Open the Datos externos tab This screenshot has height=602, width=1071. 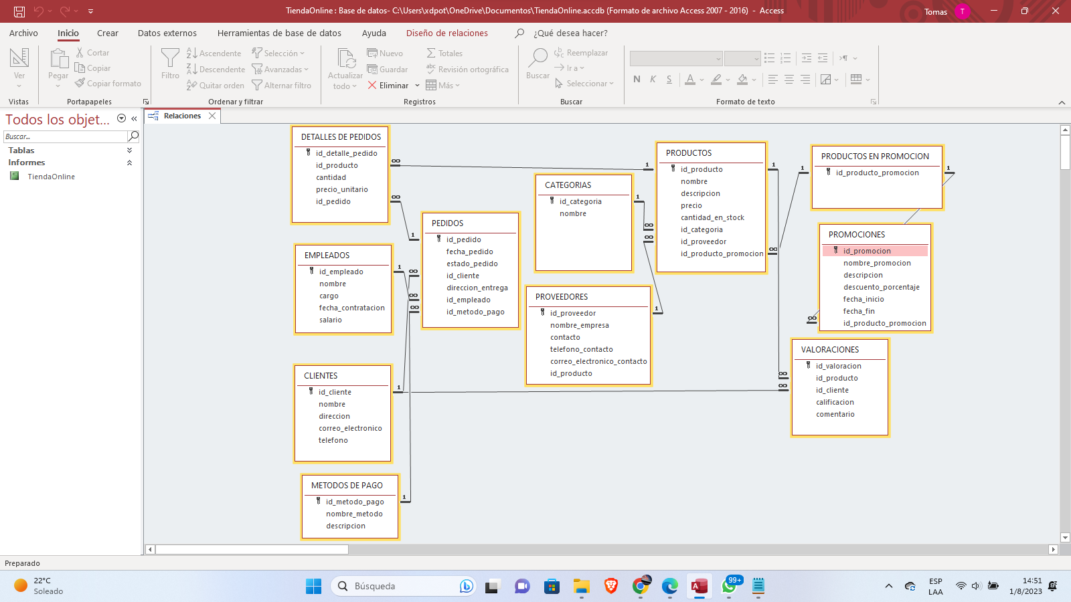[167, 33]
